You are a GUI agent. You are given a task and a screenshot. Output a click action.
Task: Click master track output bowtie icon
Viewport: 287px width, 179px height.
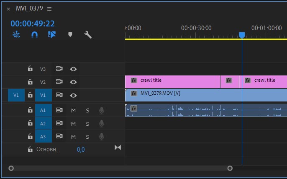pyautogui.click(x=118, y=148)
